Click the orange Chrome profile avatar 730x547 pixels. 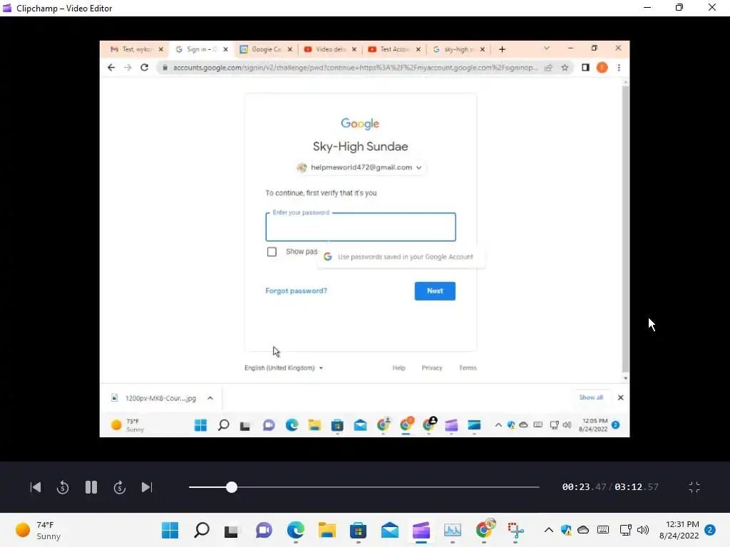point(602,68)
